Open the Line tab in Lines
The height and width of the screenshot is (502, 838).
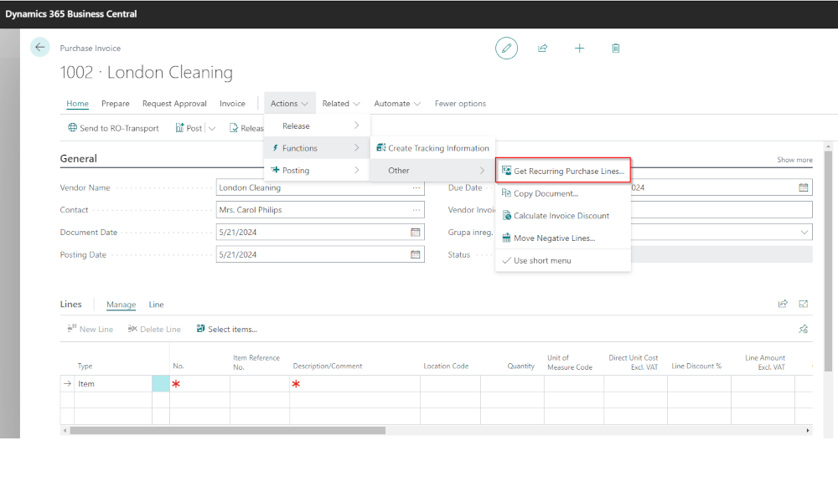tap(156, 304)
